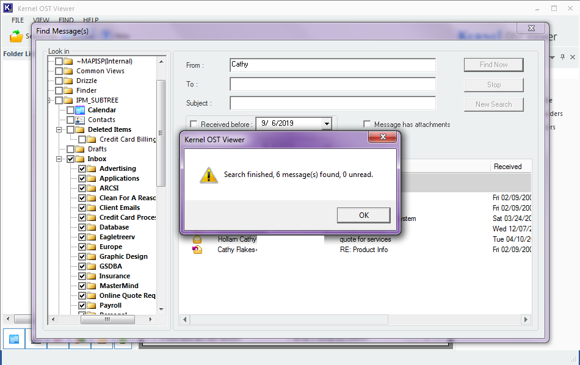The width and height of the screenshot is (580, 365).
Task: Click the blue calendar icon at main window bottom
Action: [14, 339]
